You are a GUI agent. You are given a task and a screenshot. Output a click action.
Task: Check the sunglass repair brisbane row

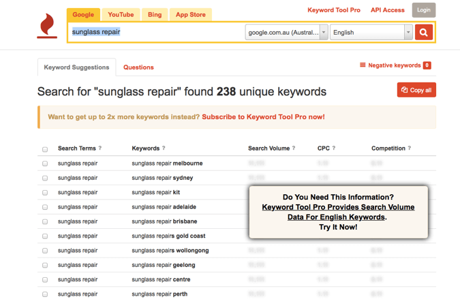click(45, 221)
